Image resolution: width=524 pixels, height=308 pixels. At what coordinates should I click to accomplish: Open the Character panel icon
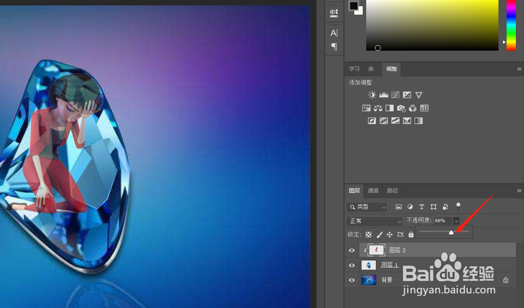334,33
